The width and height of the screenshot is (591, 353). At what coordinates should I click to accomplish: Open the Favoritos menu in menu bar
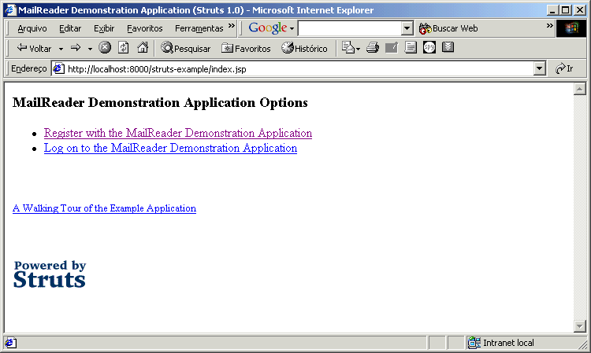145,28
